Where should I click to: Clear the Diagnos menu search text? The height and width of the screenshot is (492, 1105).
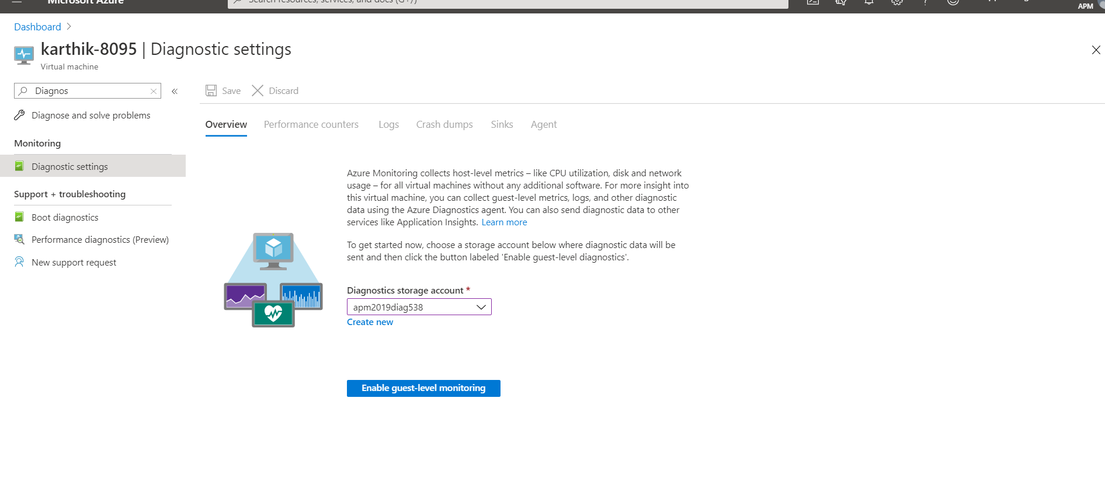(154, 91)
